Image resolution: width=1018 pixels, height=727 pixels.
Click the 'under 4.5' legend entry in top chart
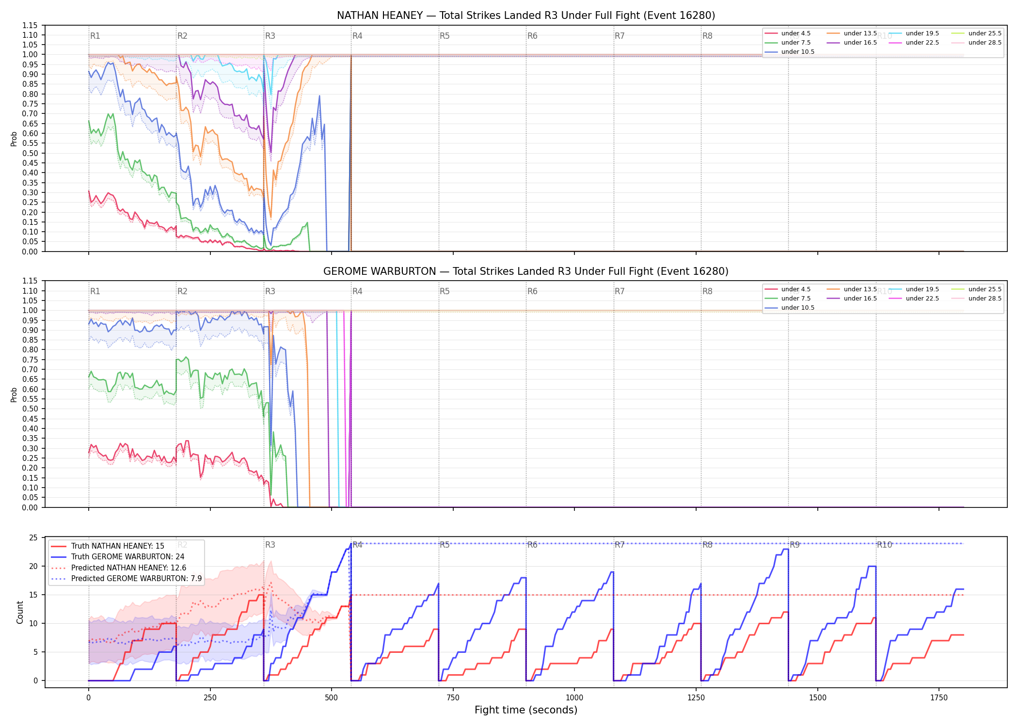pyautogui.click(x=788, y=33)
